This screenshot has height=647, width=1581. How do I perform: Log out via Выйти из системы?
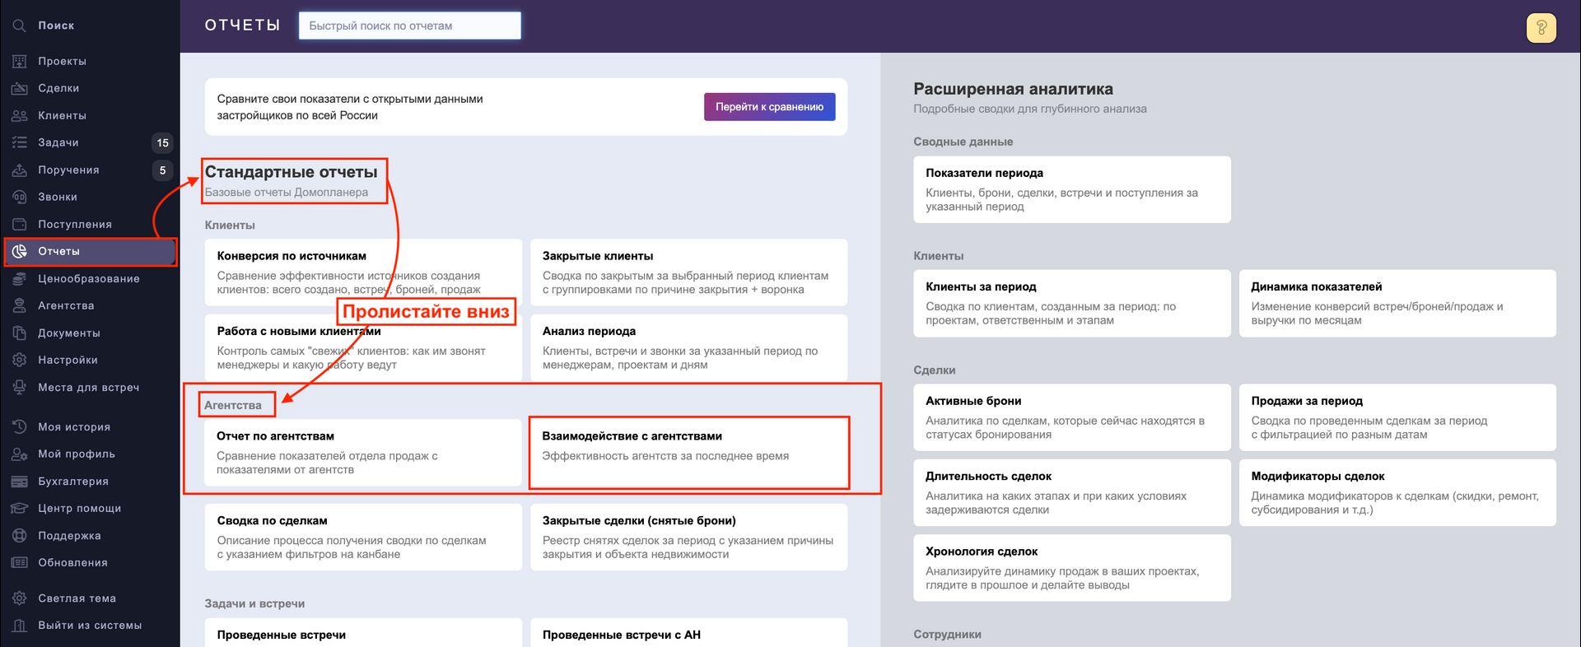point(90,626)
